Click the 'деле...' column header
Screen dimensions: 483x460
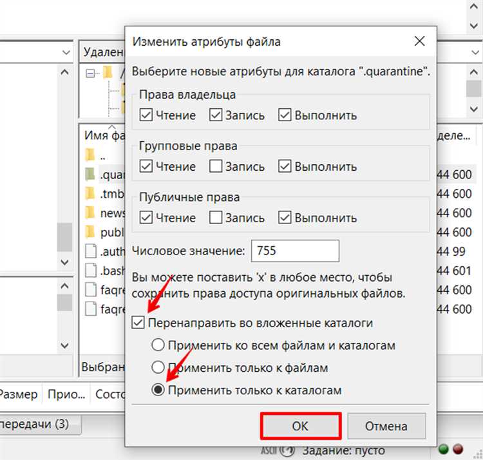453,135
